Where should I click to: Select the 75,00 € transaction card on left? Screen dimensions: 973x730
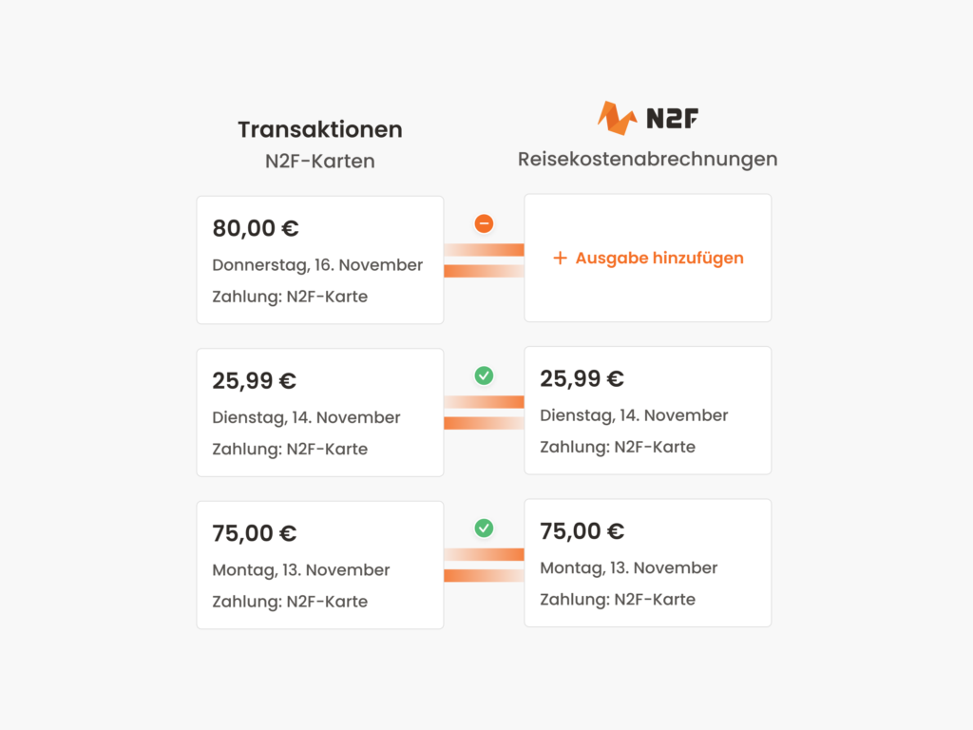[320, 565]
